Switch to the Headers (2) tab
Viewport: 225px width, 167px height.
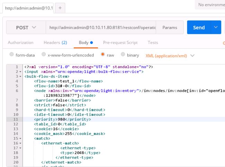(55, 43)
